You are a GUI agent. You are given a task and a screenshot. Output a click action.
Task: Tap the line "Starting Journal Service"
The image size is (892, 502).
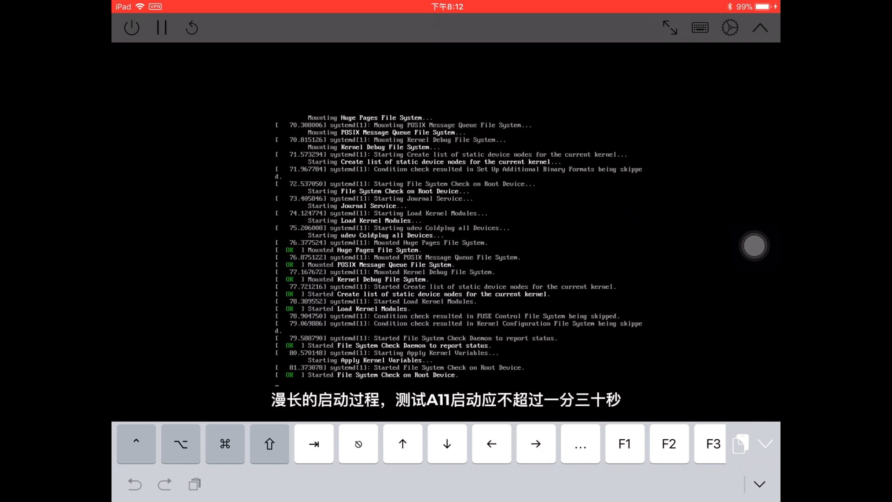click(357, 206)
